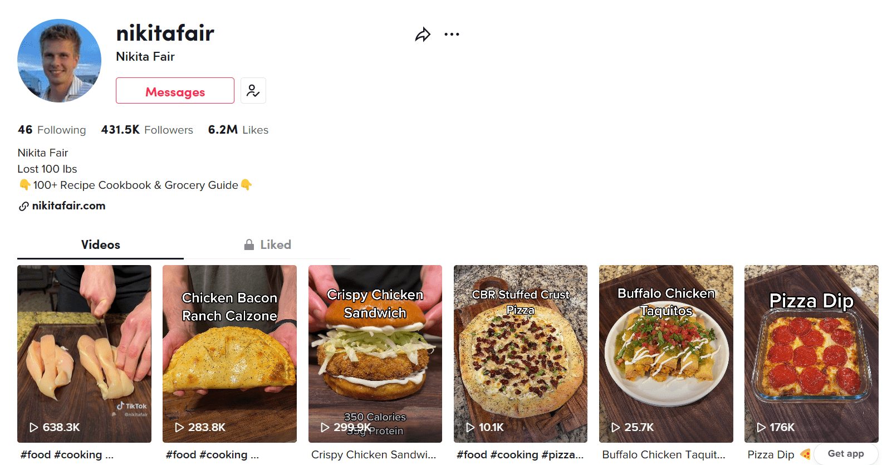Image resolution: width=887 pixels, height=465 pixels.
Task: Select the Videos tab
Action: pos(100,244)
